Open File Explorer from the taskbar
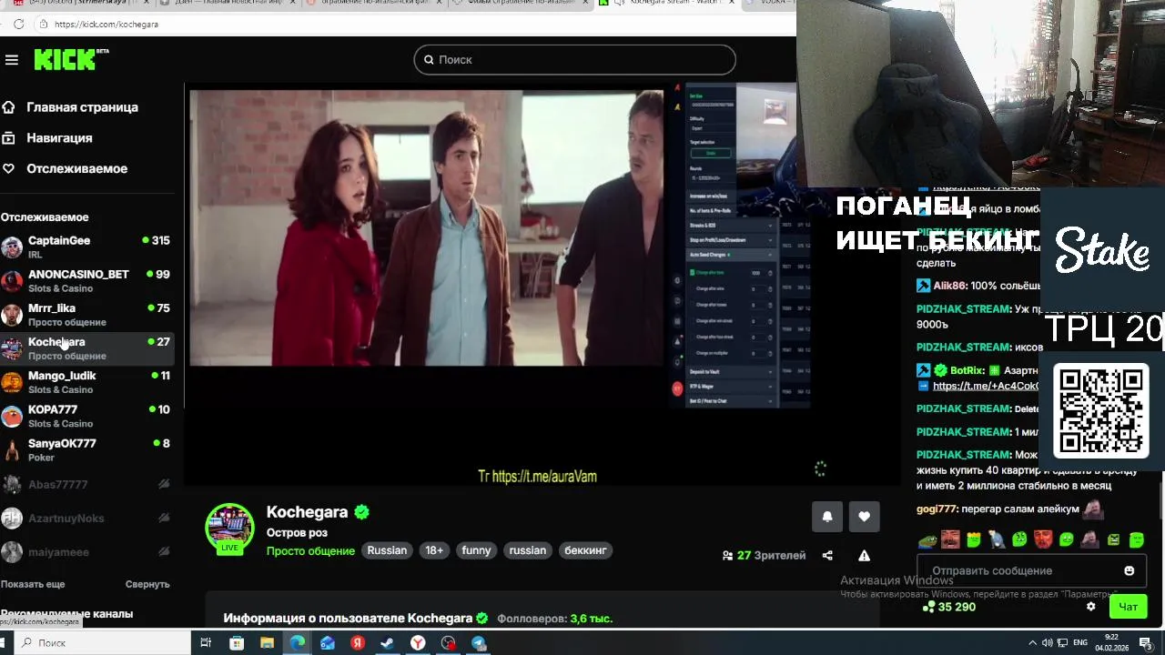The height and width of the screenshot is (655, 1165). [x=267, y=643]
